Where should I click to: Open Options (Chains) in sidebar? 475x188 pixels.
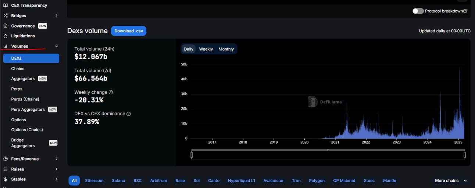[27, 130]
